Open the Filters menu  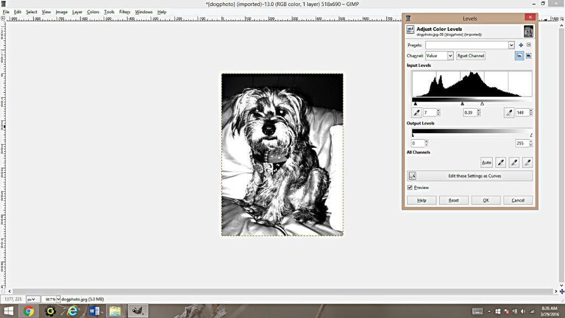click(124, 11)
